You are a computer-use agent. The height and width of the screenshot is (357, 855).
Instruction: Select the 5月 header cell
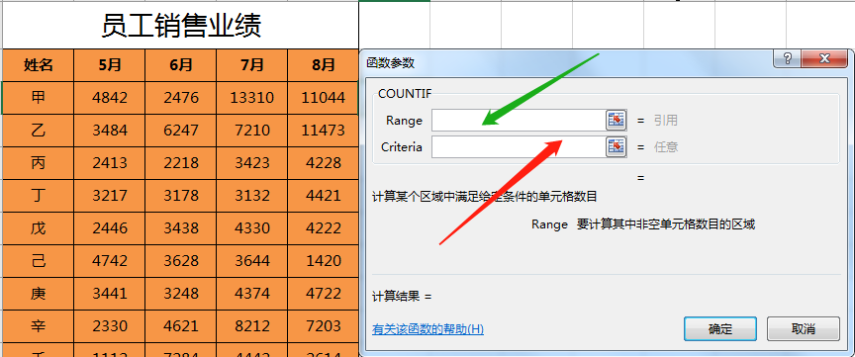(x=110, y=65)
